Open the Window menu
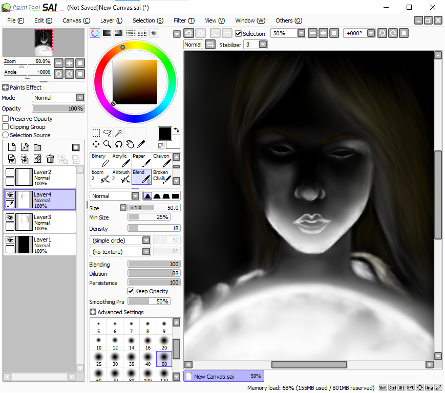445x393 pixels. click(x=250, y=20)
